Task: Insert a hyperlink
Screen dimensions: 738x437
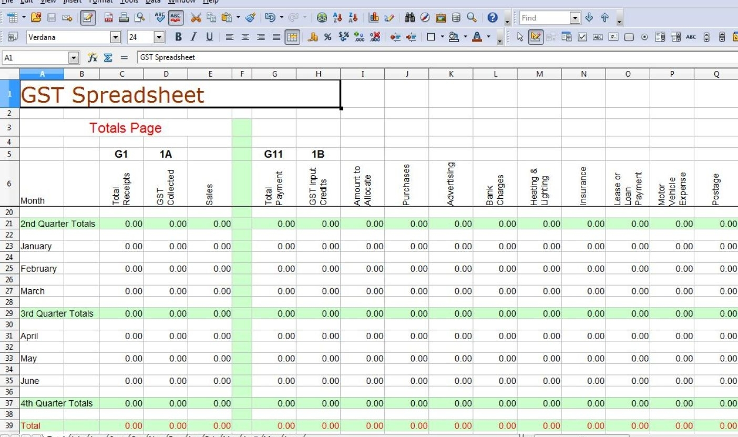Action: pyautogui.click(x=322, y=18)
